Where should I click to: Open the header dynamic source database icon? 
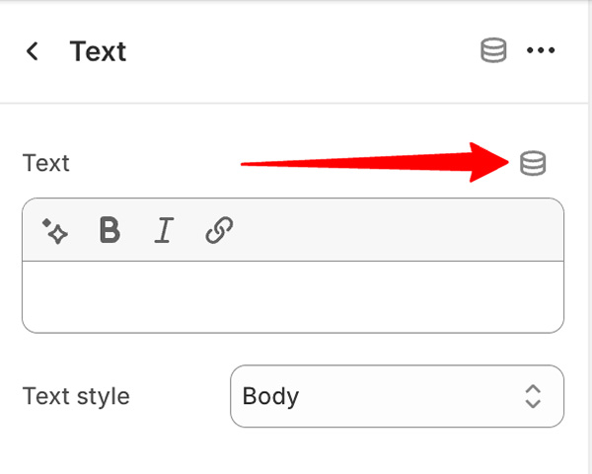coord(493,50)
